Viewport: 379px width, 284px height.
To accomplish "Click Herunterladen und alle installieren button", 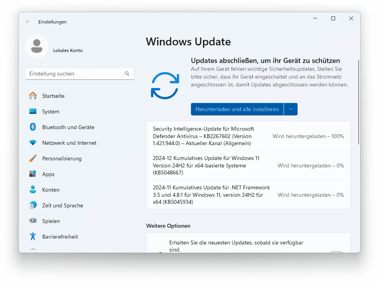I will pyautogui.click(x=237, y=109).
